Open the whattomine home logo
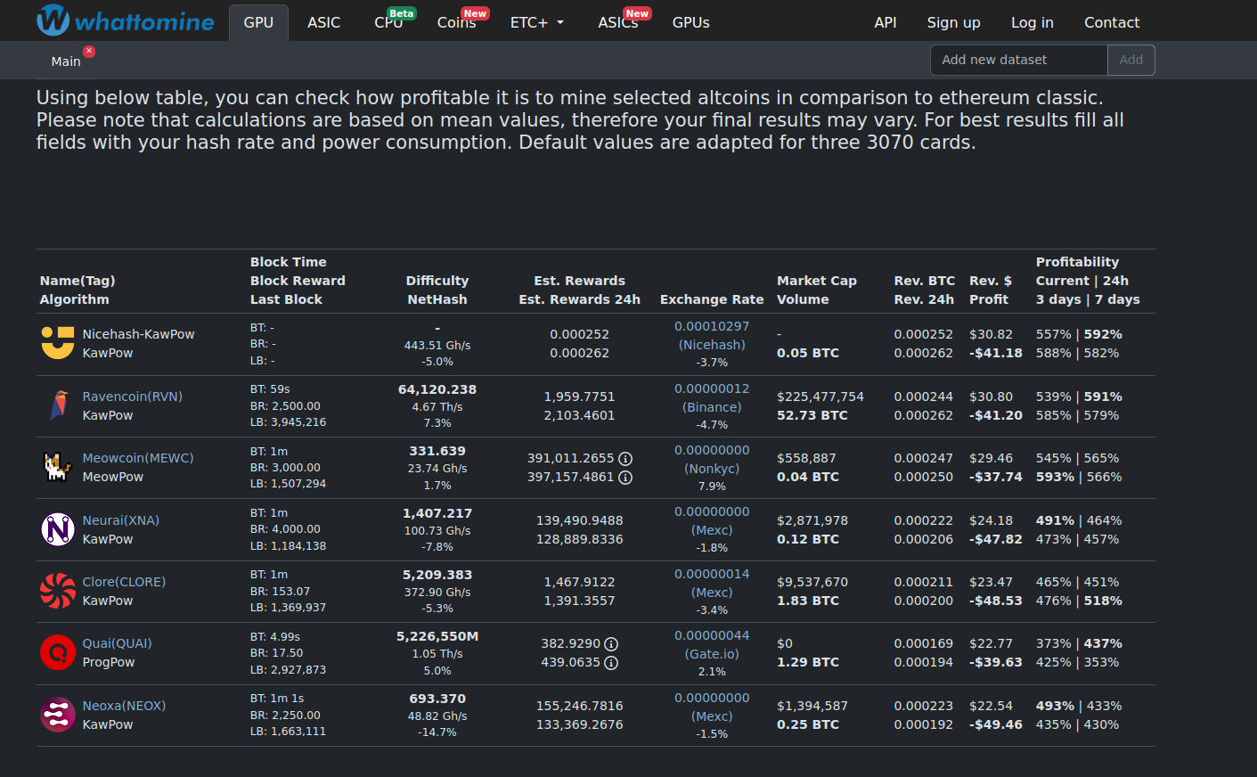 pyautogui.click(x=126, y=20)
